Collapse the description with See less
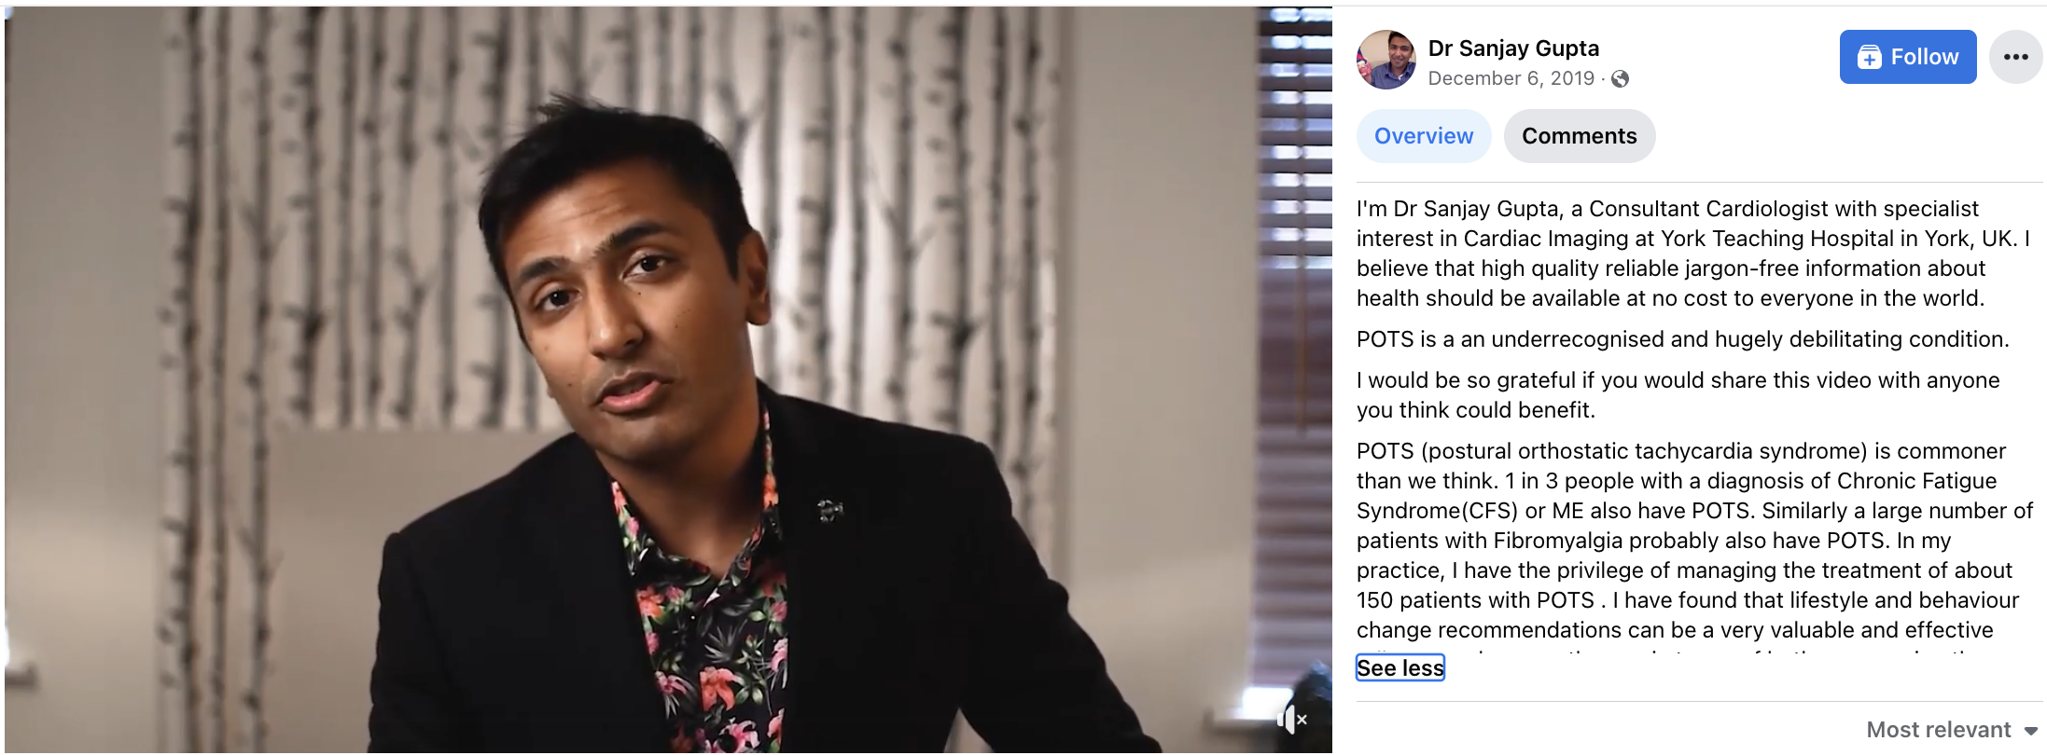Image resolution: width=2047 pixels, height=755 pixels. point(1399,668)
